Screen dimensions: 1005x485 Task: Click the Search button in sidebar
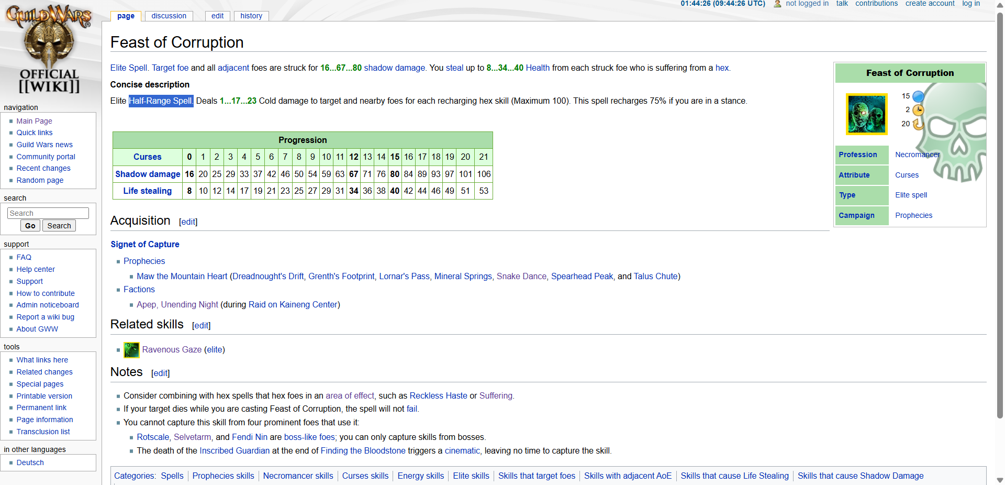click(59, 226)
